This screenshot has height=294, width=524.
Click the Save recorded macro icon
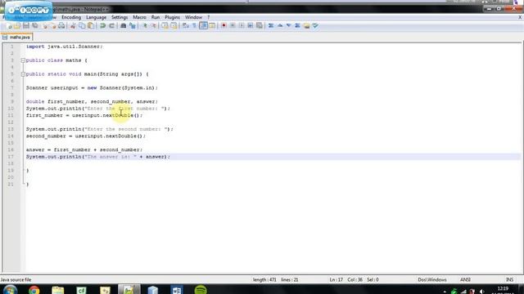[x=259, y=25]
